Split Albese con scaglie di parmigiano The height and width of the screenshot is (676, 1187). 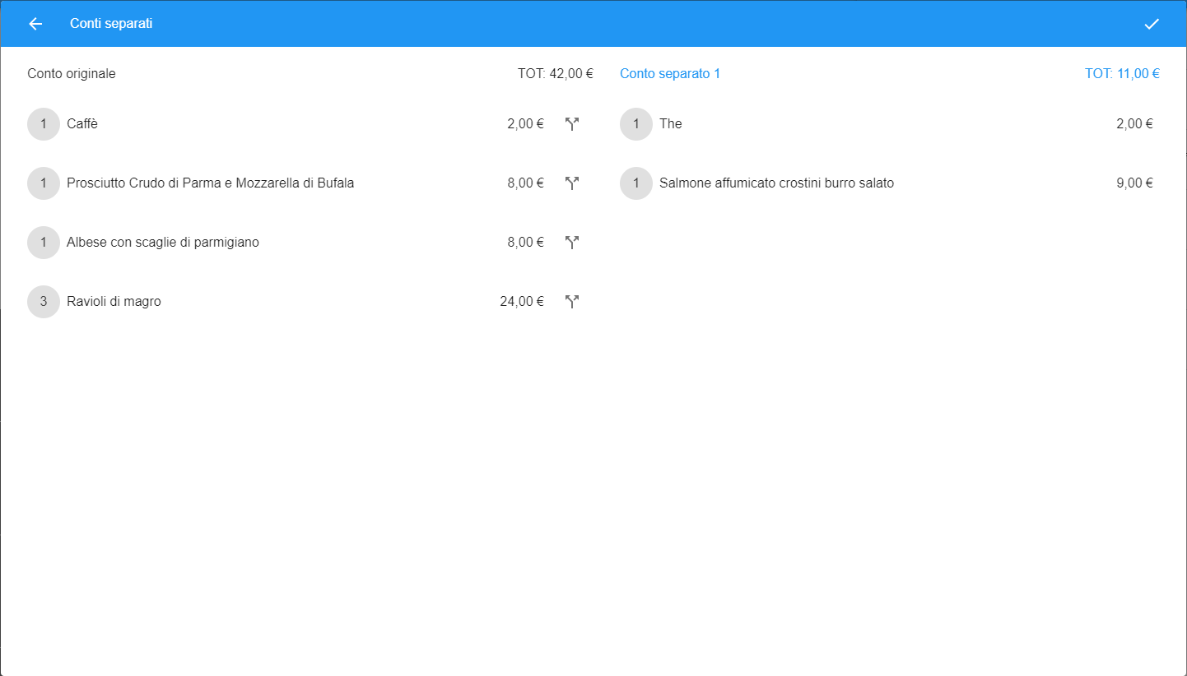point(572,243)
